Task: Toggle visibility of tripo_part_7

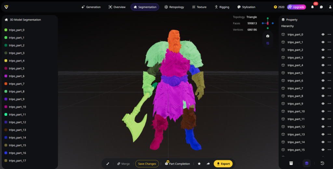Action: [x=323, y=88]
